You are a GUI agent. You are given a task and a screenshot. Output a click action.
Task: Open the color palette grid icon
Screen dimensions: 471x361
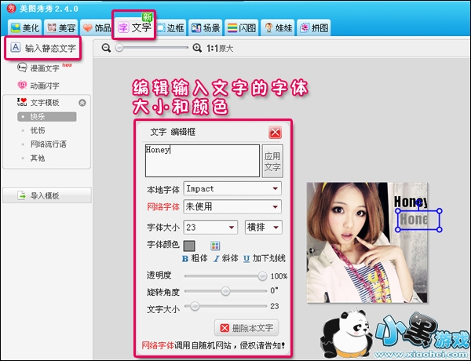[215, 246]
